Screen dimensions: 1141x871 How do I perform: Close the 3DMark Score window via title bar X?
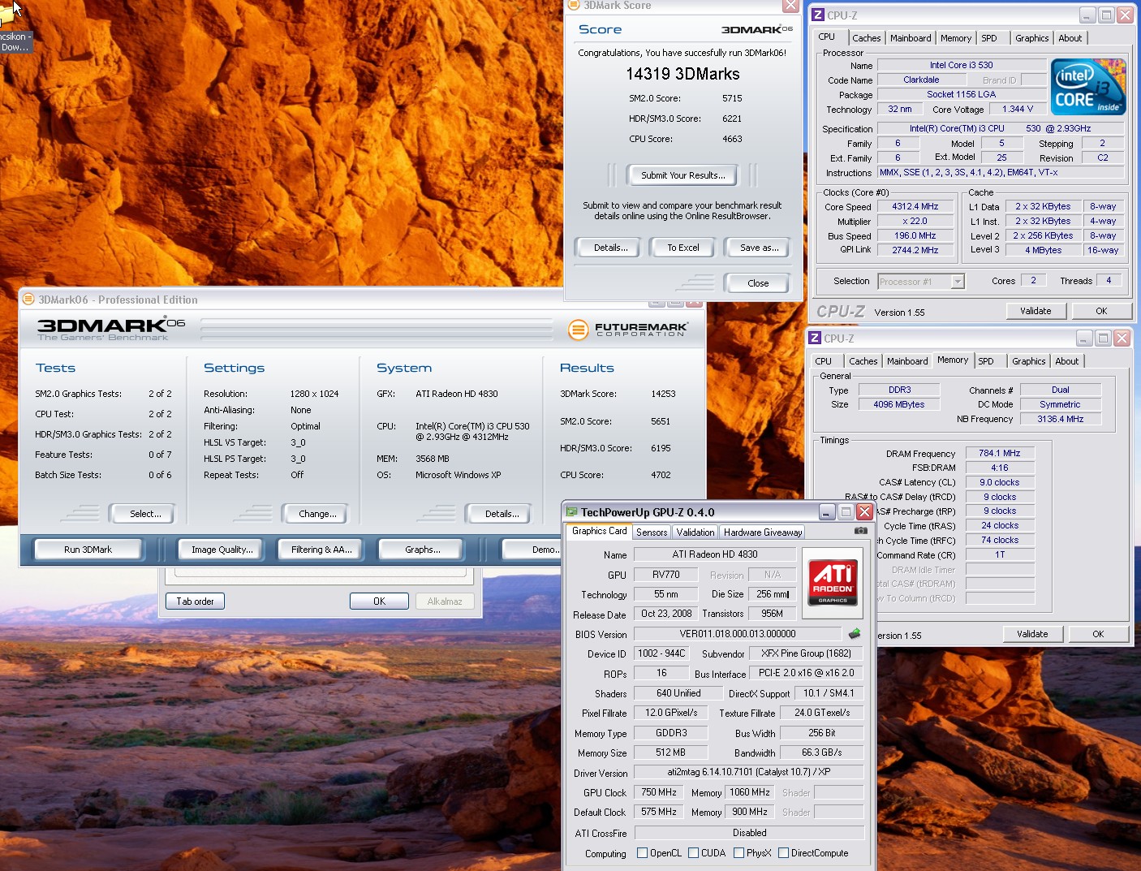point(790,6)
